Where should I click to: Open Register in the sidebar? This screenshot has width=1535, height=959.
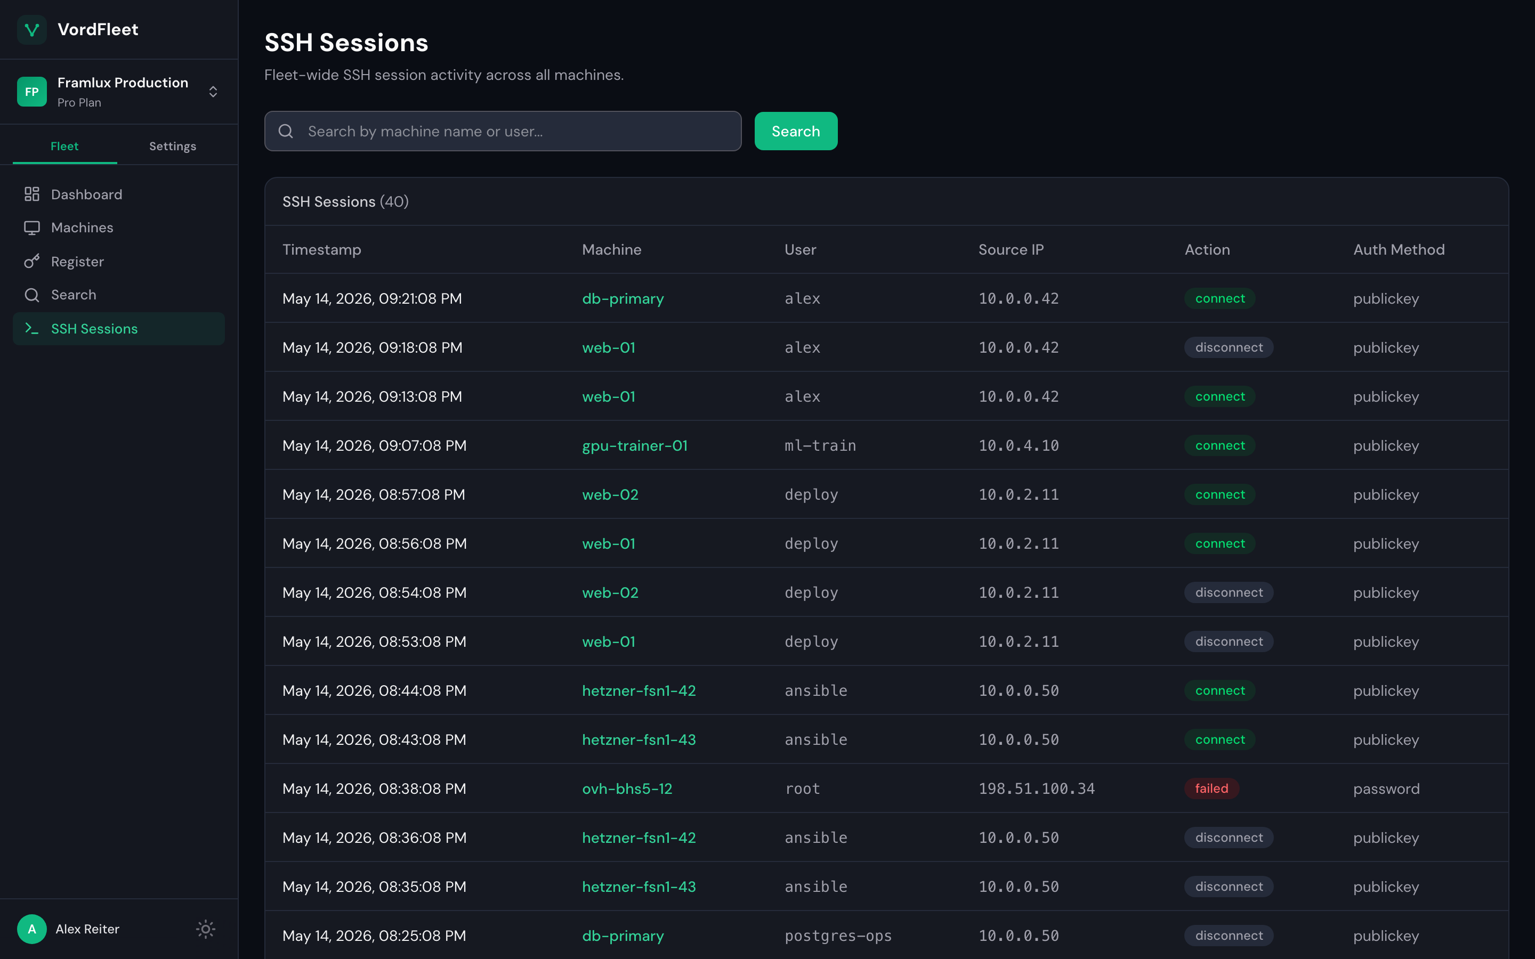[x=119, y=261]
